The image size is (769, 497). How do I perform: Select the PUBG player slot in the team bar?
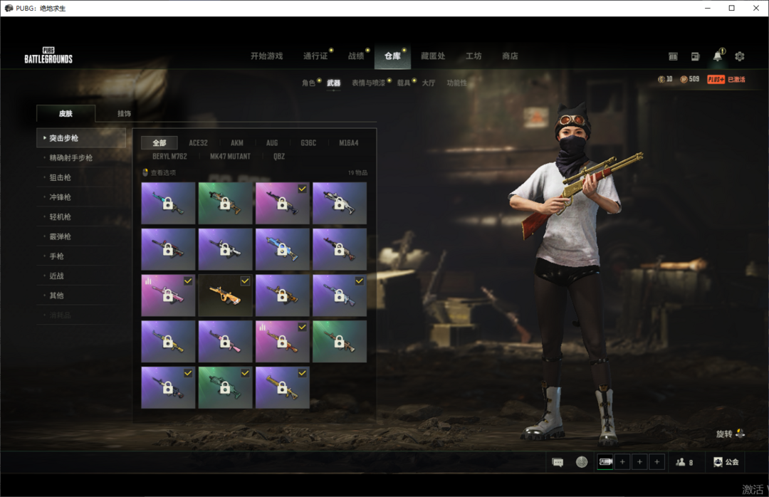point(605,461)
